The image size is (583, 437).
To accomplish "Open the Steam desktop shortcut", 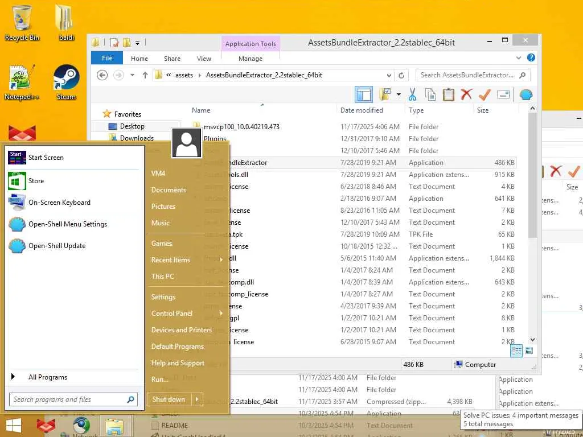I will (66, 83).
